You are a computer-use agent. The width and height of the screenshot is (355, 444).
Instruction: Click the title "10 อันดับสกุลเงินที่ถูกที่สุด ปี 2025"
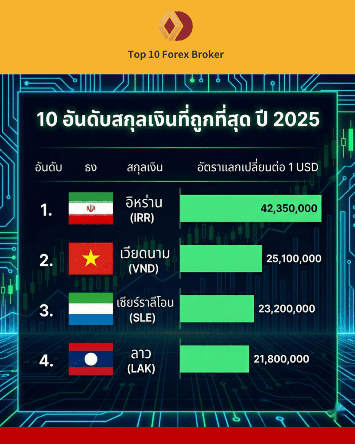coord(178,120)
